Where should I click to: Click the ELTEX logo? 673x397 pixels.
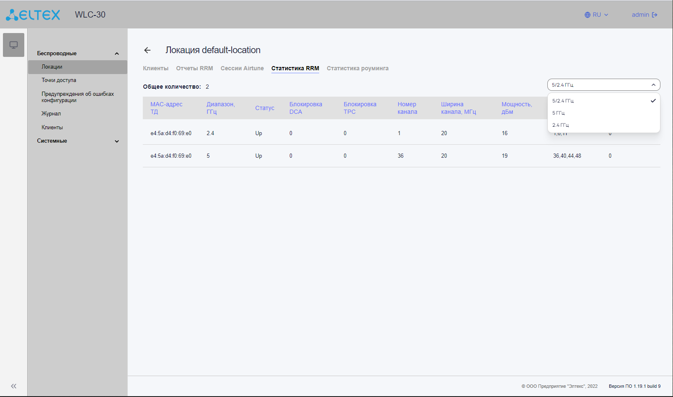[x=33, y=15]
